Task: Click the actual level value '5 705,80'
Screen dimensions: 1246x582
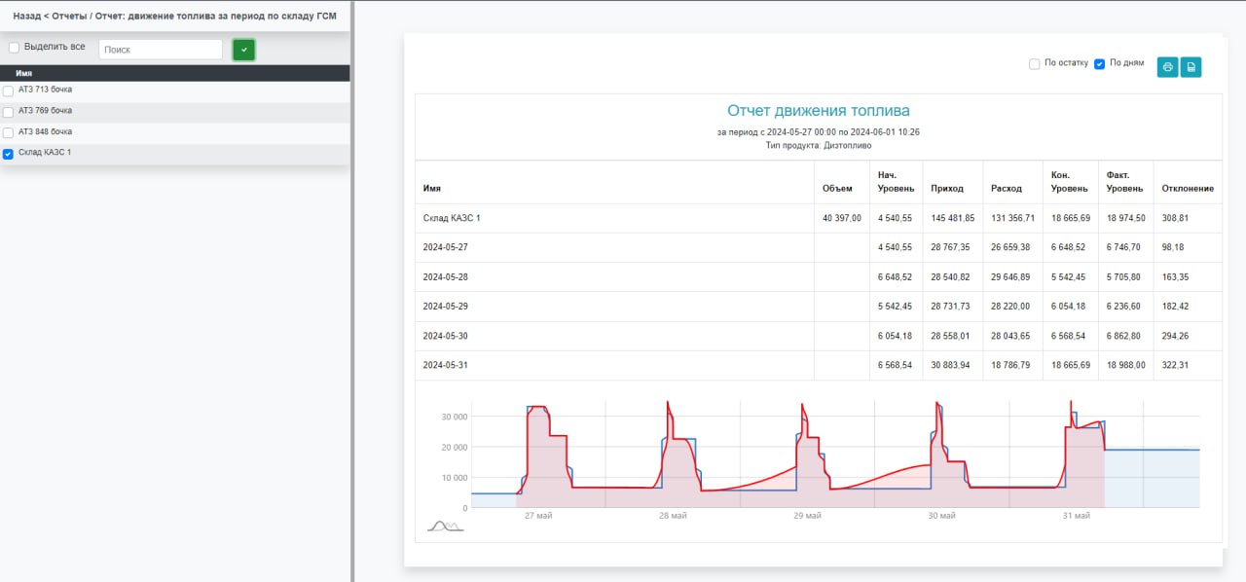Action: (x=1123, y=277)
